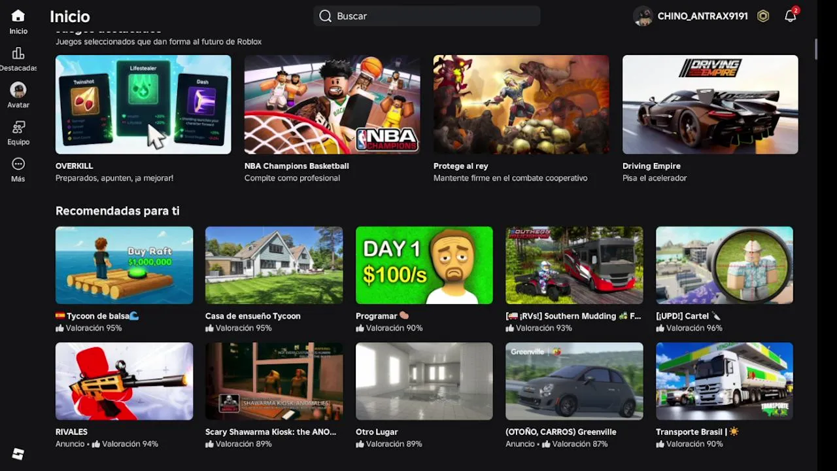
Task: Open the RIVALES game thumbnail
Action: pyautogui.click(x=124, y=381)
